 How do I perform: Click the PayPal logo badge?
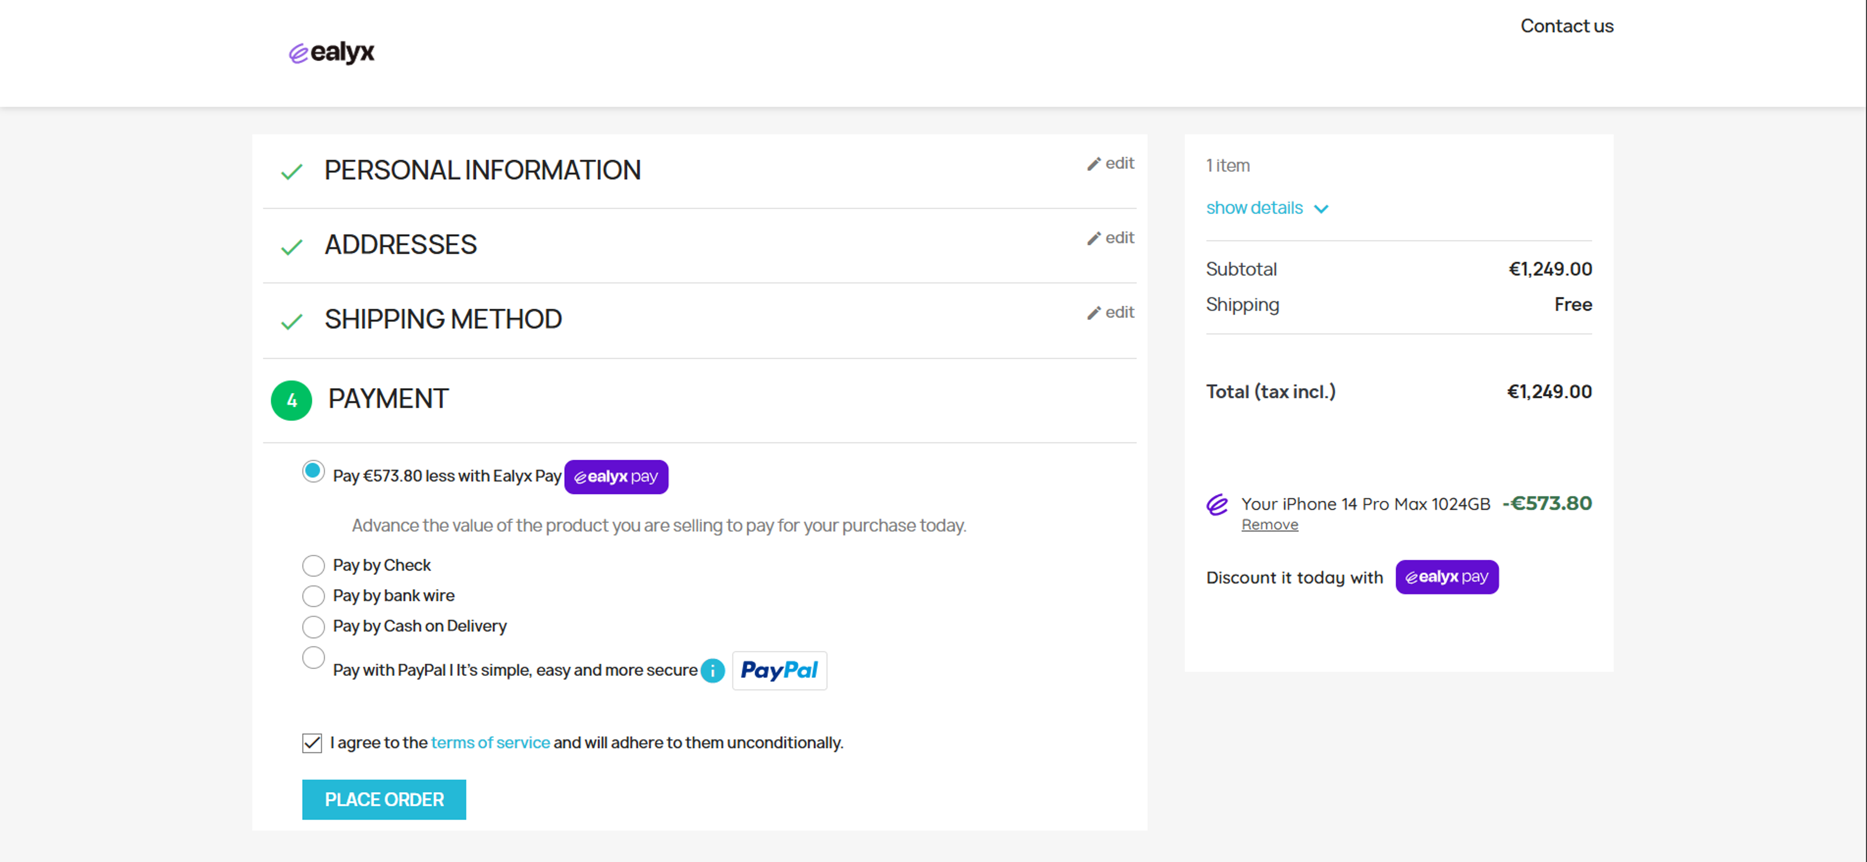(x=779, y=670)
